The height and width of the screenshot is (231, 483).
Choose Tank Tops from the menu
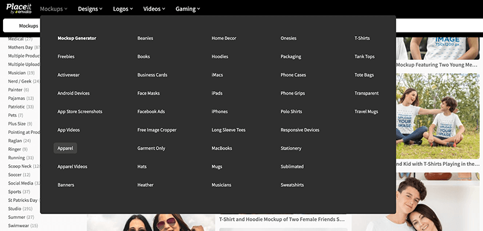pyautogui.click(x=365, y=57)
